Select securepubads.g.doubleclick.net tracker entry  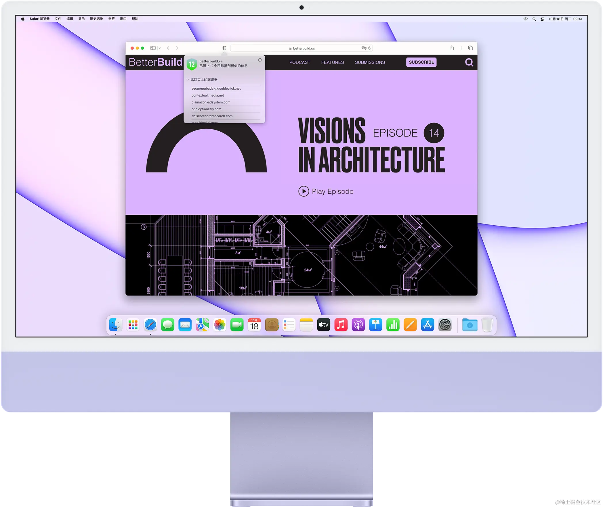click(x=216, y=89)
